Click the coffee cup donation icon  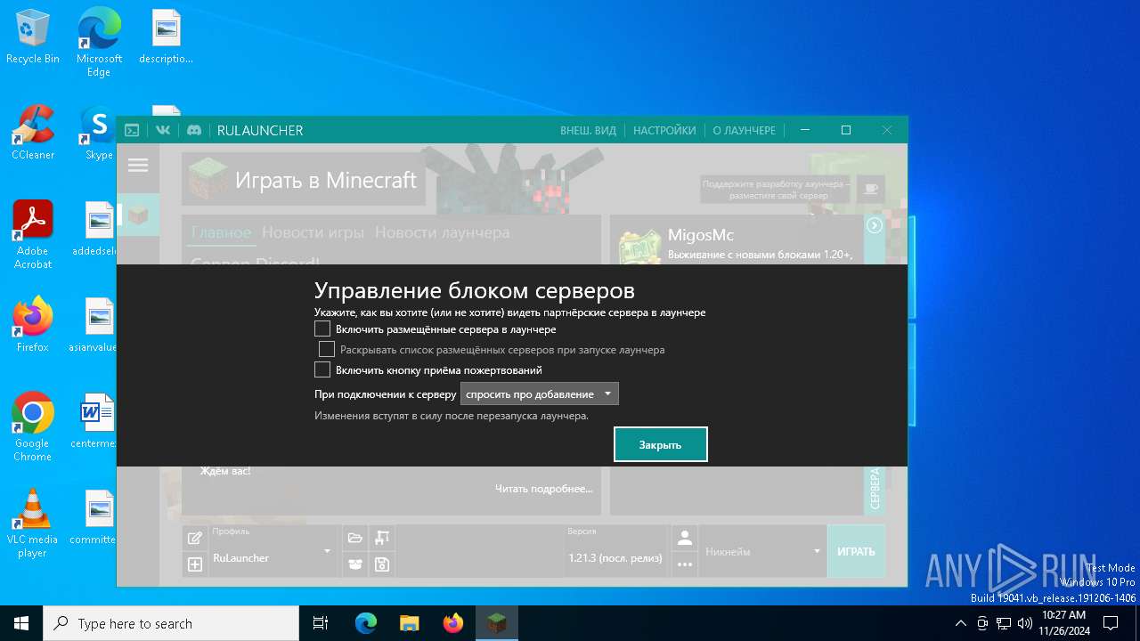[x=871, y=189]
